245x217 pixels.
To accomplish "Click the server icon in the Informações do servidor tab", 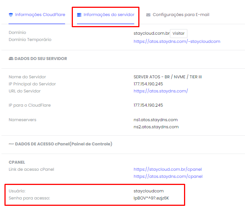I will click(x=79, y=15).
